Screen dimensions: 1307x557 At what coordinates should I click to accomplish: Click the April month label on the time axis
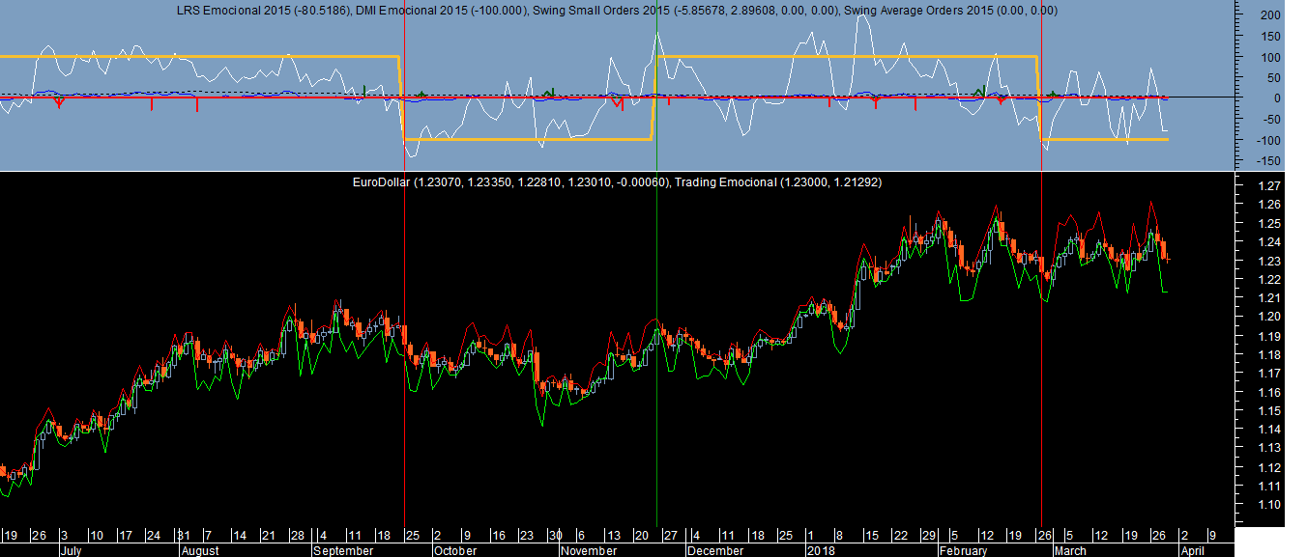point(1191,550)
